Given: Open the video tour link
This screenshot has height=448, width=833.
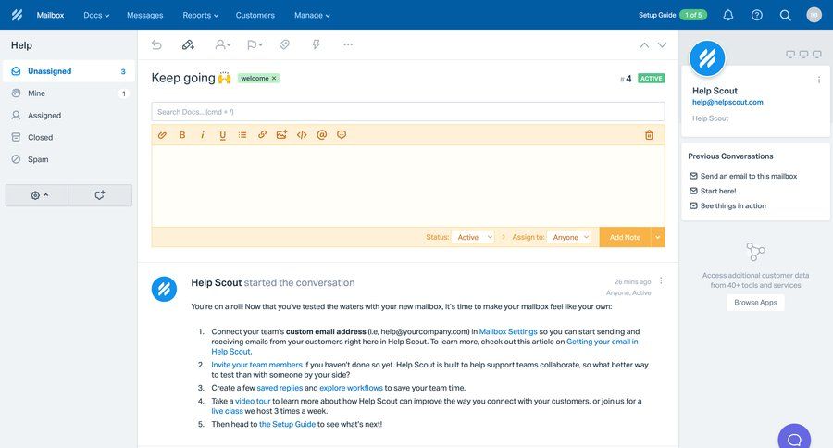Looking at the screenshot, I should coord(253,401).
